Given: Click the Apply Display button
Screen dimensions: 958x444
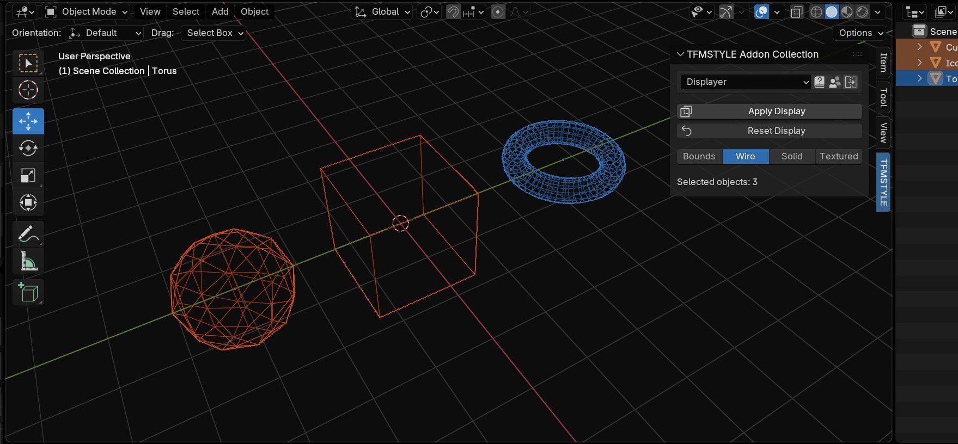Looking at the screenshot, I should click(x=770, y=112).
